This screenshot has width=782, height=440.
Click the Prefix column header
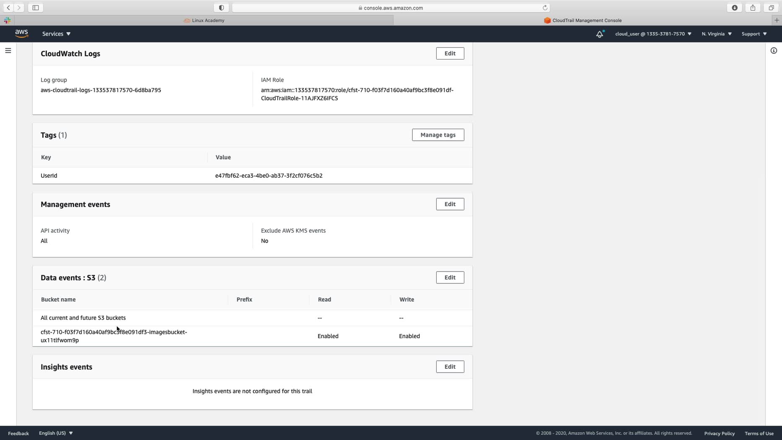point(244,300)
